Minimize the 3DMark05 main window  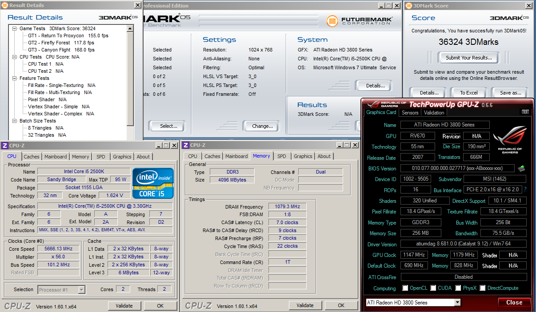[381, 6]
